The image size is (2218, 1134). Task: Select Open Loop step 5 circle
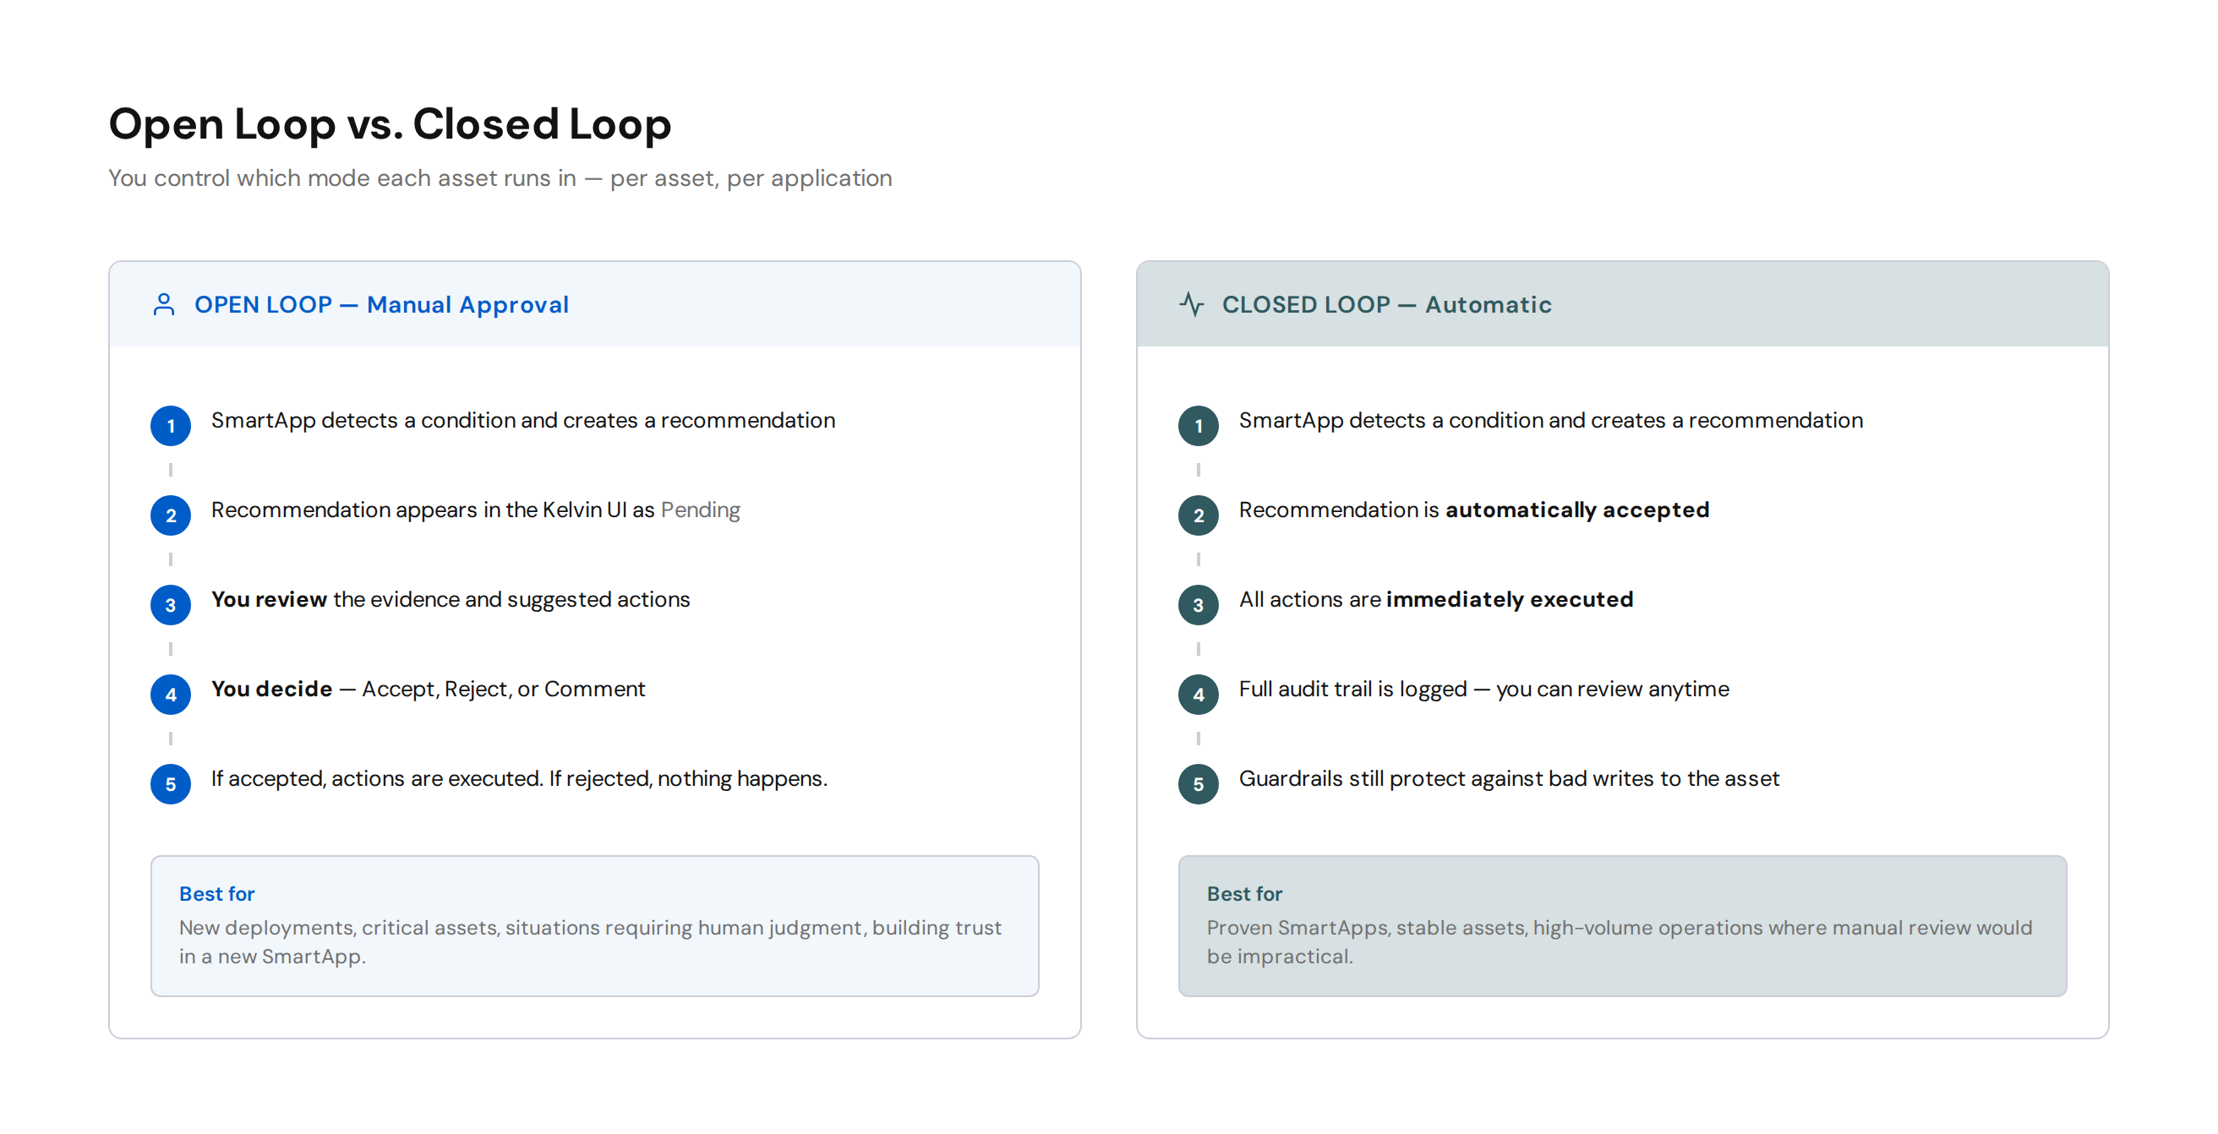point(171,784)
